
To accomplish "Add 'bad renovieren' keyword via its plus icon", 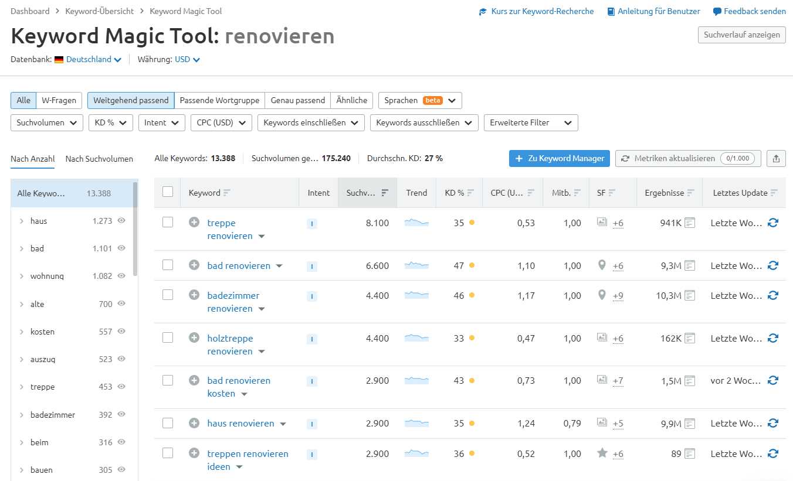I will coord(194,265).
